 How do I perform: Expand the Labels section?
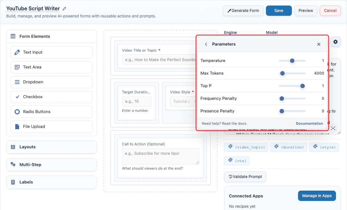51,182
